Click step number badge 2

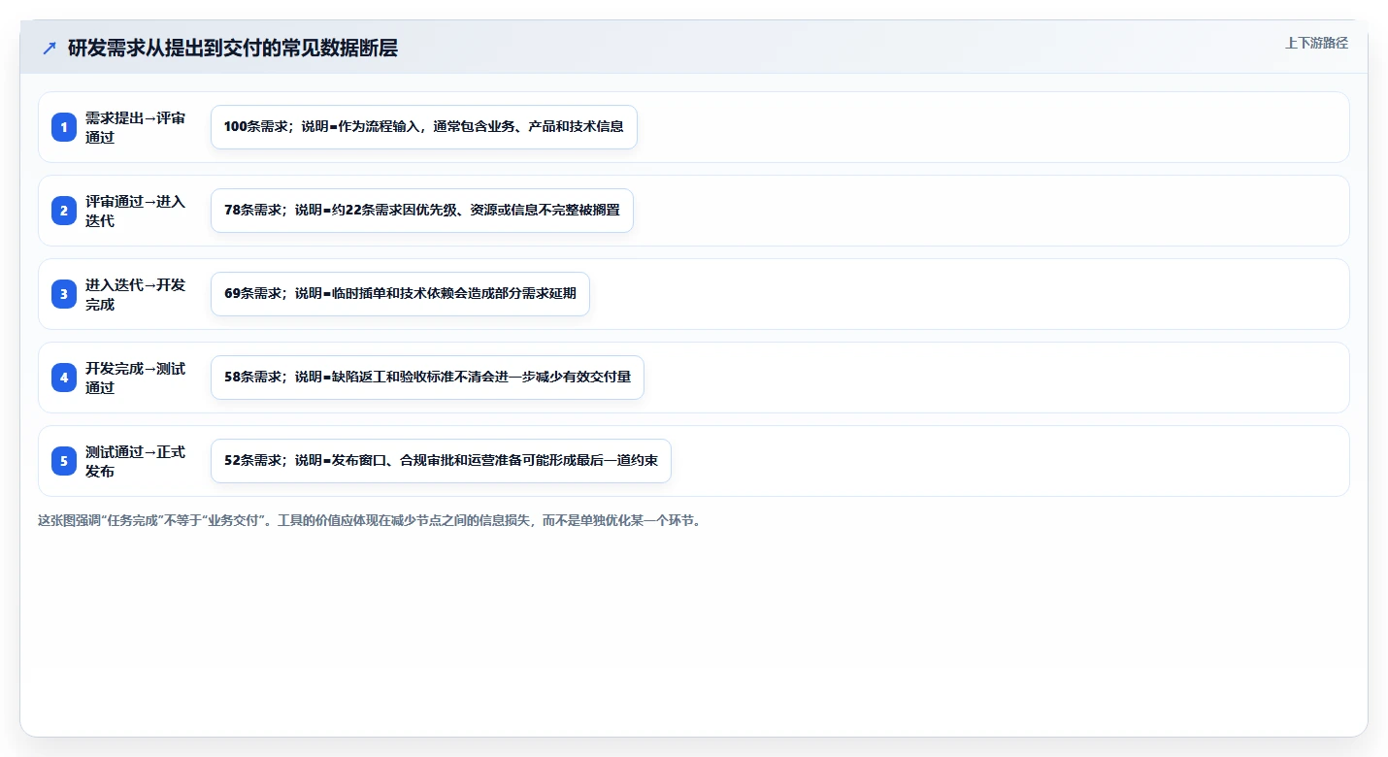click(x=64, y=211)
